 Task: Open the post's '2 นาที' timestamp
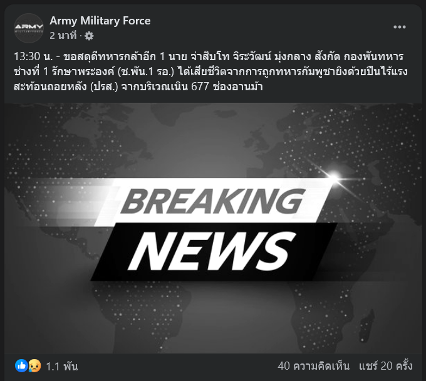[x=63, y=36]
